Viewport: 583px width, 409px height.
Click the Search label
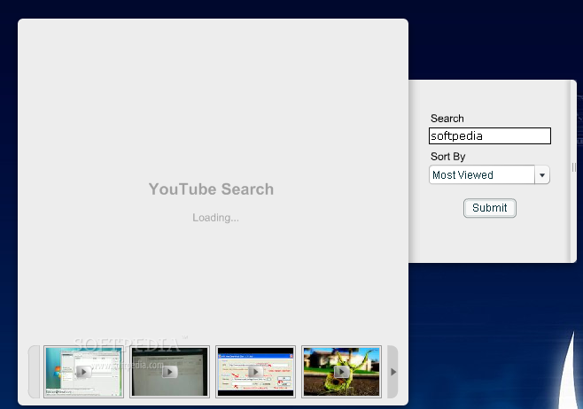[x=447, y=119]
